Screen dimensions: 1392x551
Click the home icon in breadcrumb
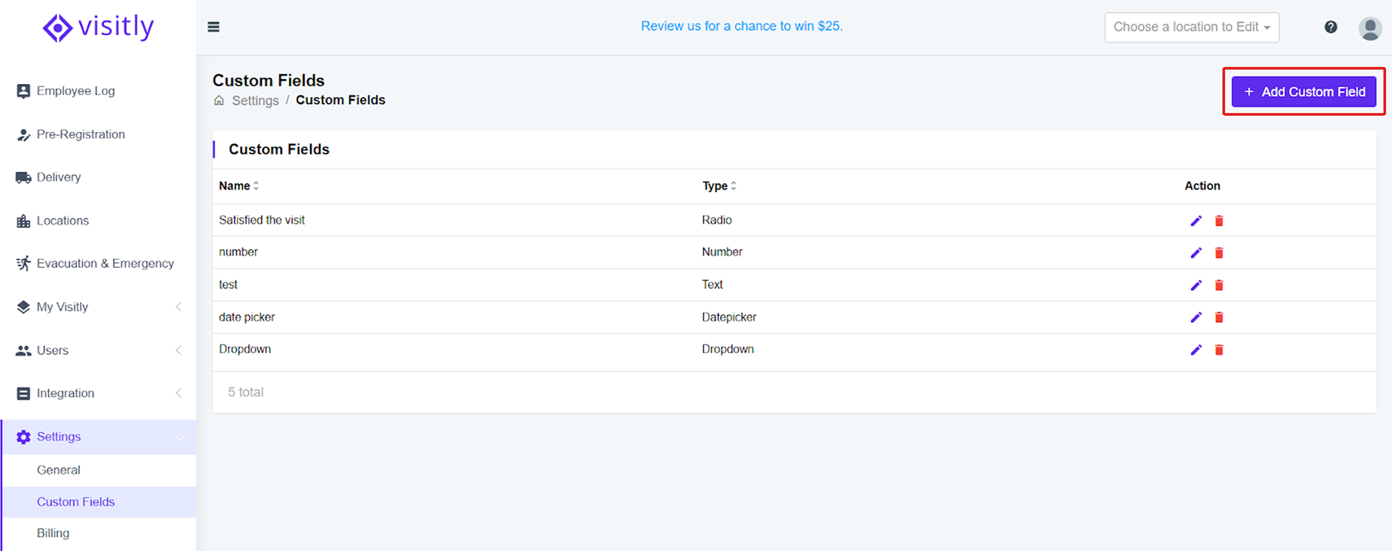coord(219,100)
